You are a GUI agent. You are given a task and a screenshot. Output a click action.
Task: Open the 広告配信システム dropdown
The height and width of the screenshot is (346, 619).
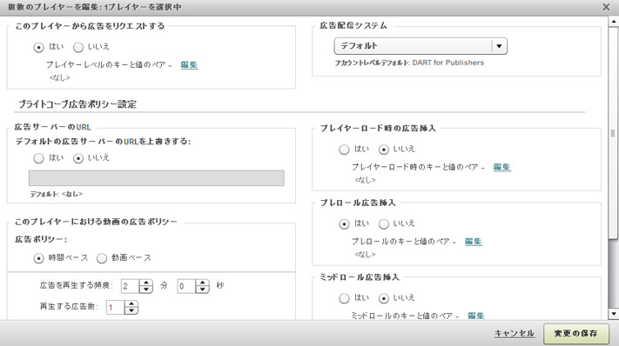click(x=421, y=46)
